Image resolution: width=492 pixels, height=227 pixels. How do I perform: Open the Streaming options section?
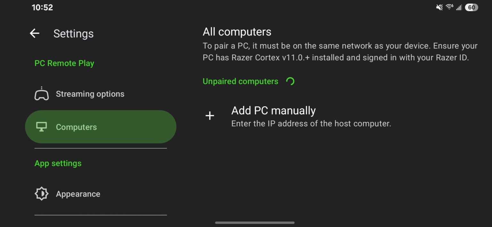[90, 94]
